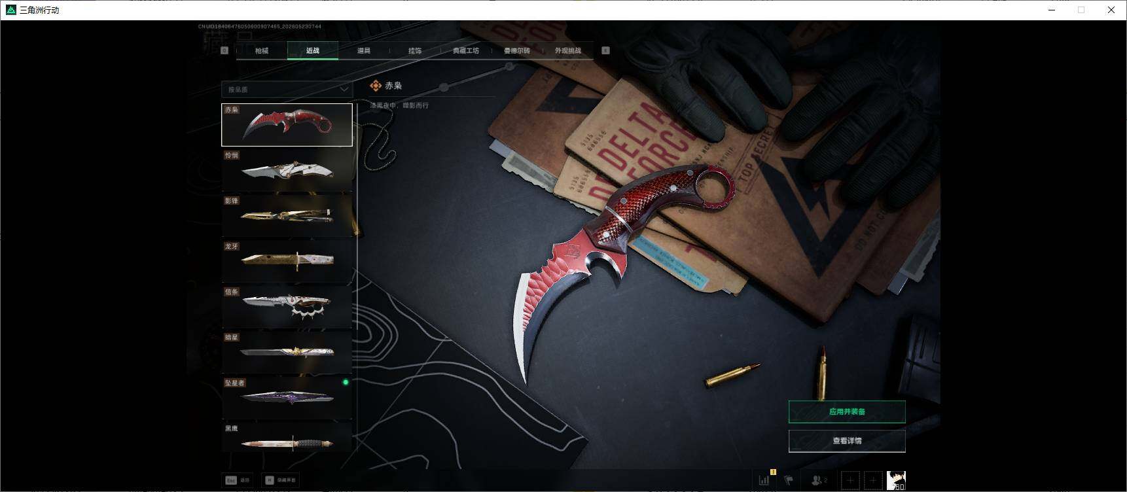Click the H hide-interface button

[280, 480]
